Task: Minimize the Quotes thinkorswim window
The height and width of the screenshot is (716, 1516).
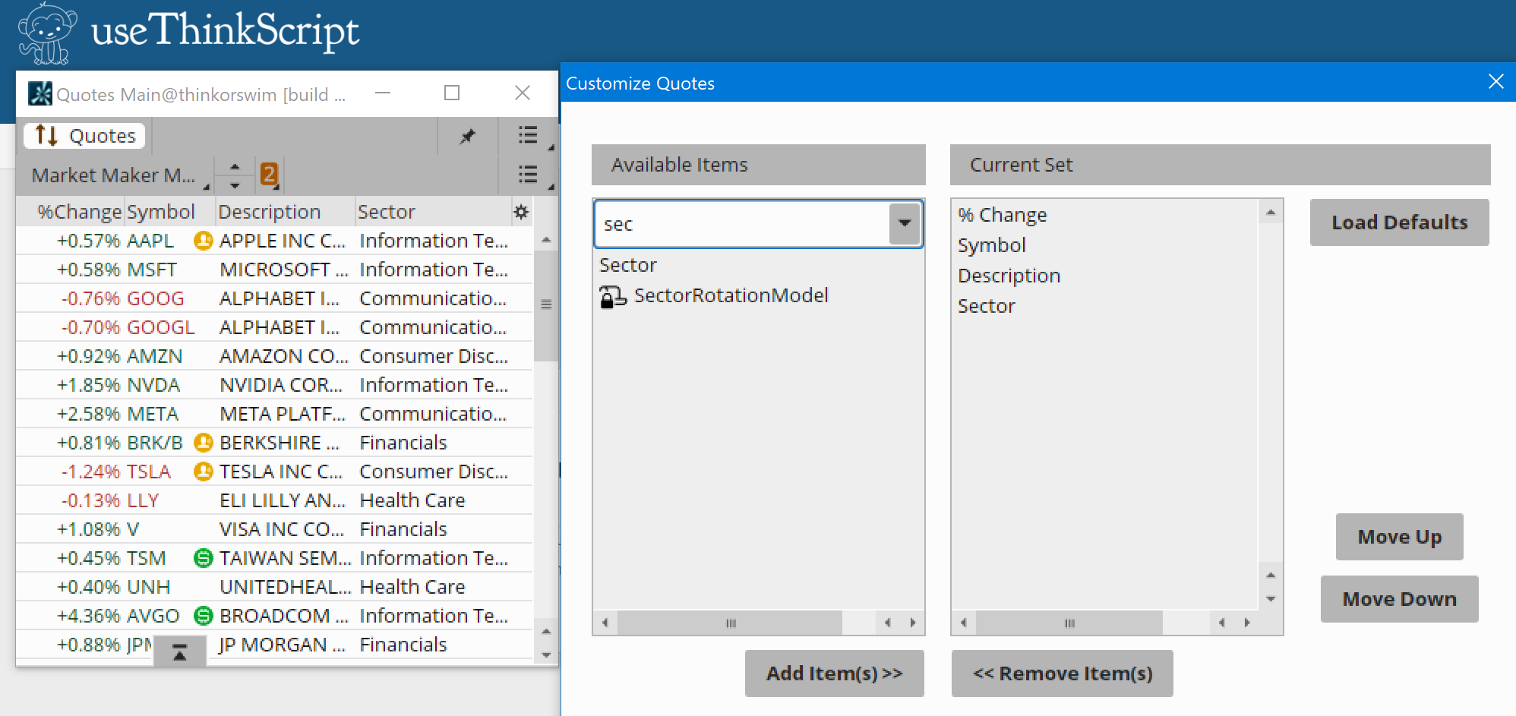Action: point(383,93)
